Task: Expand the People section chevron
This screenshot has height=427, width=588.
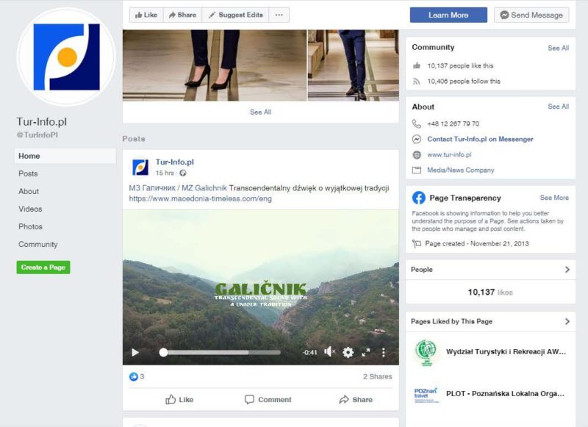Action: 567,270
